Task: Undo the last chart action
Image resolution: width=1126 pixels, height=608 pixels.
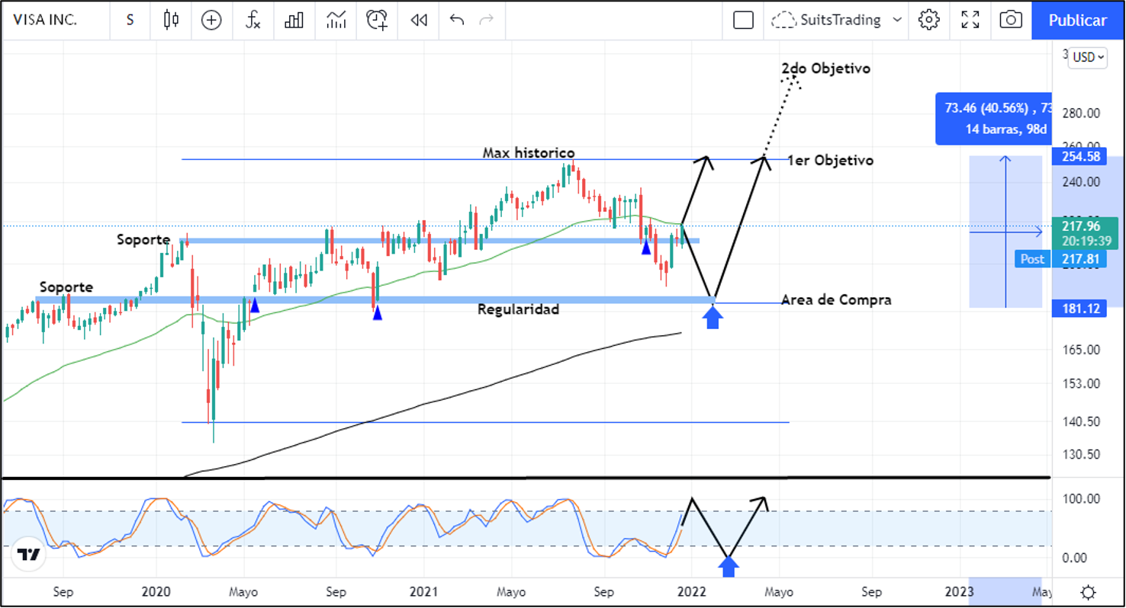Action: (x=457, y=20)
